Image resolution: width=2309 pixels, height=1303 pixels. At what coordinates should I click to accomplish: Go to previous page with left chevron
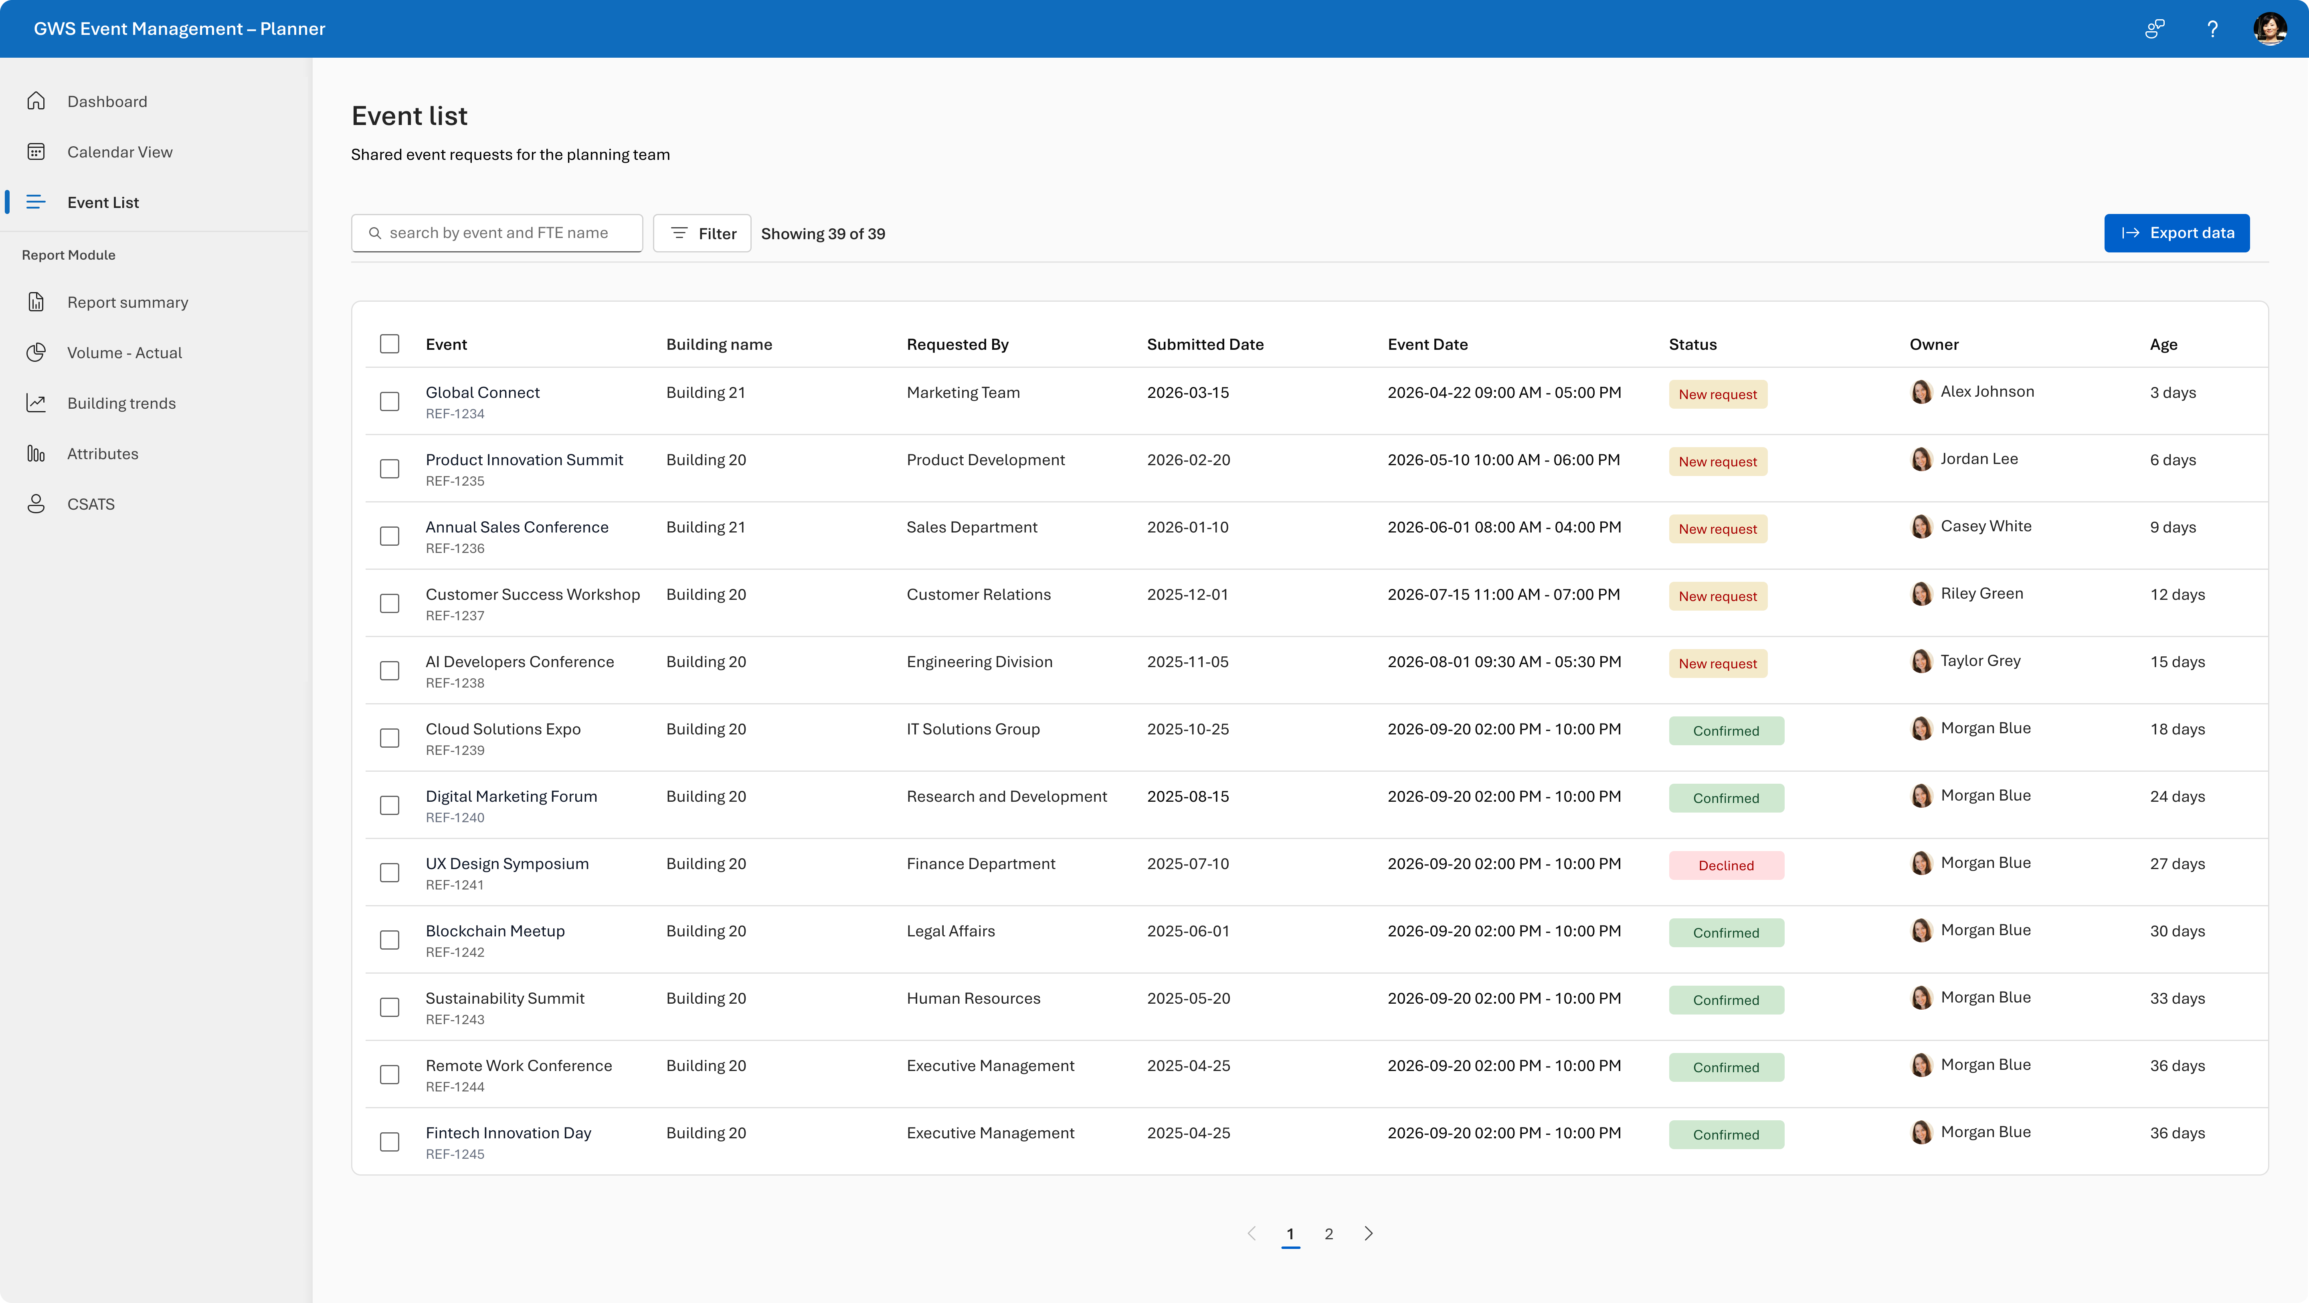(1252, 1234)
